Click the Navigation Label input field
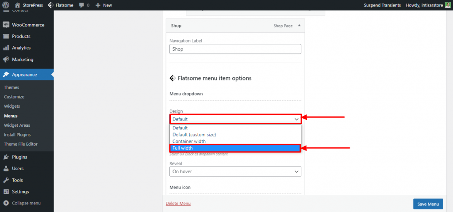The height and width of the screenshot is (212, 453). [235, 49]
